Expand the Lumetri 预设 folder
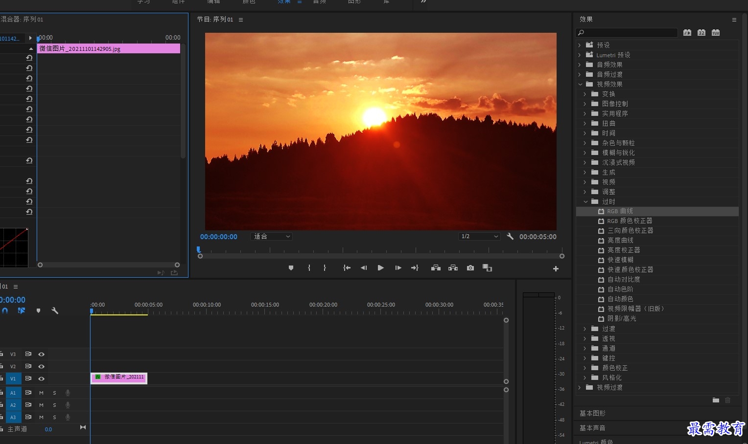Screen dimensions: 748x444 [x=580, y=55]
